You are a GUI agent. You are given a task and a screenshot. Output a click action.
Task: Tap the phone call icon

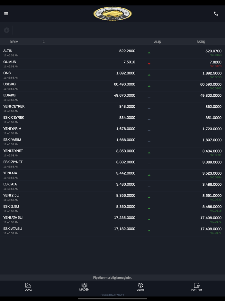click(216, 14)
